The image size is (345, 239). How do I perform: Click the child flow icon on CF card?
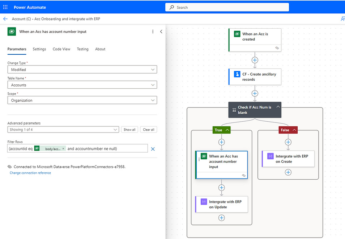[x=237, y=74]
